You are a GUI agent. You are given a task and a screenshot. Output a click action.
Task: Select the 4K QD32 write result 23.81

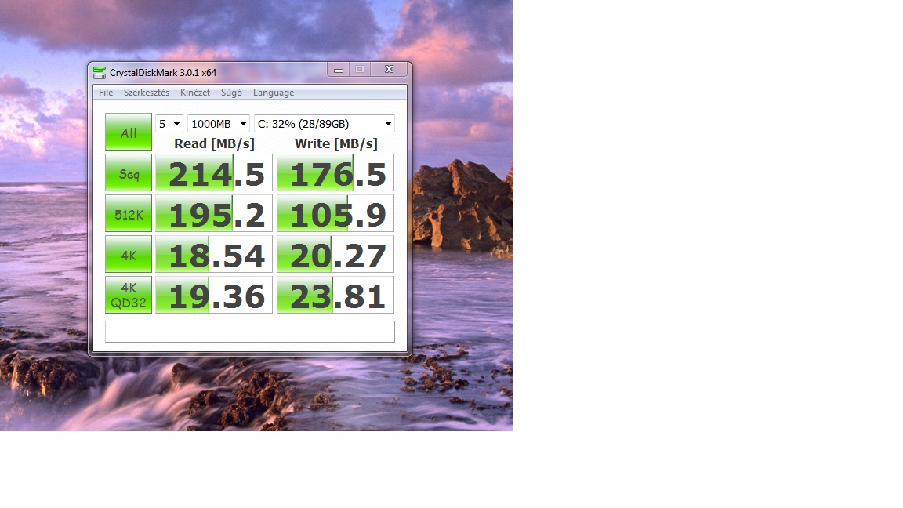(335, 296)
